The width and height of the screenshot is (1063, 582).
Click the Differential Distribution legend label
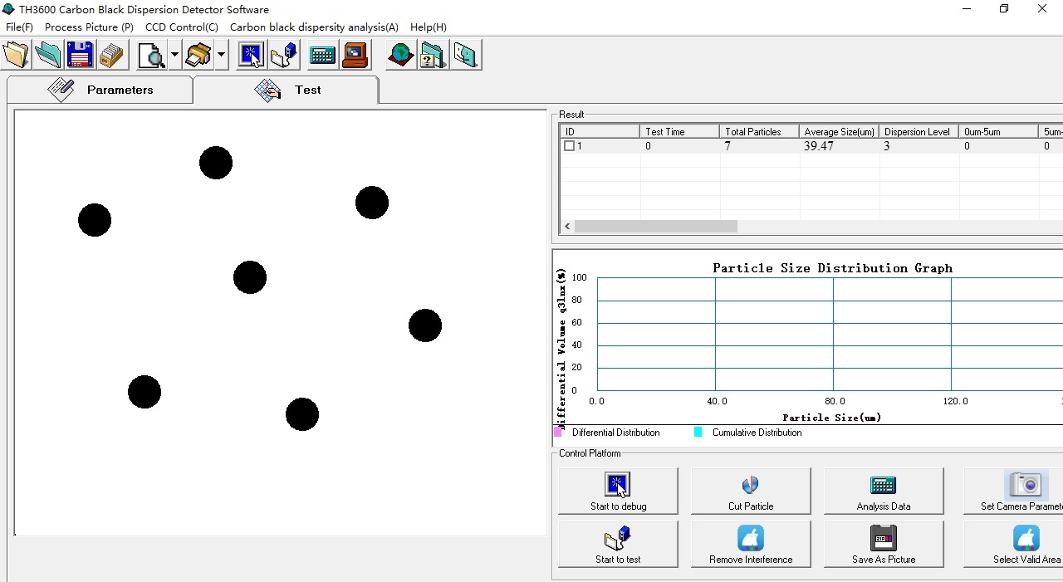(616, 433)
